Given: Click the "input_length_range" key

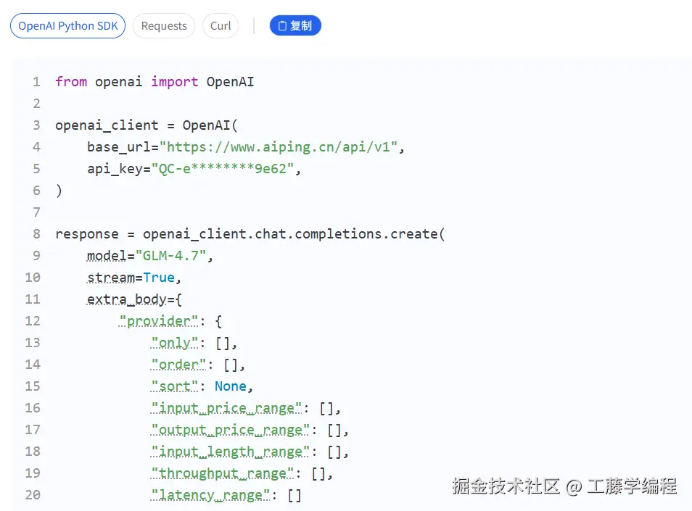Looking at the screenshot, I should 231,452.
